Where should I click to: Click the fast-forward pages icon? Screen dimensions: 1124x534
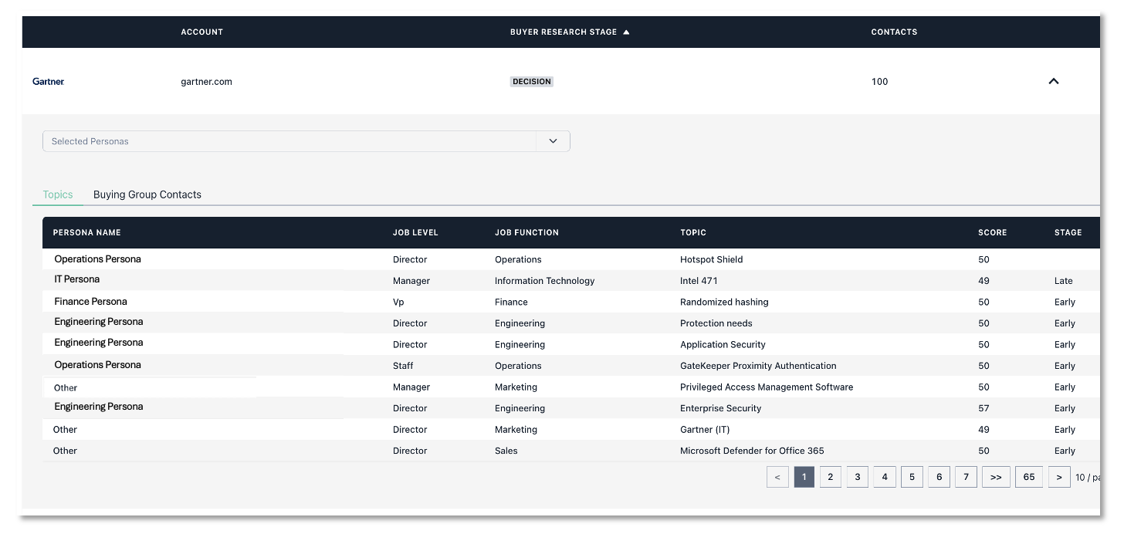point(996,476)
